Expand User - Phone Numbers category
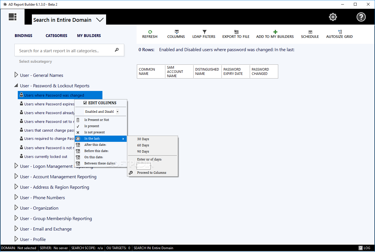The height and width of the screenshot is (252, 375). pyautogui.click(x=16, y=197)
